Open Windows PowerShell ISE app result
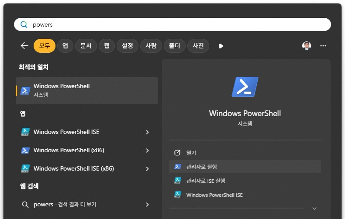This screenshot has height=219, width=345. coord(87,132)
